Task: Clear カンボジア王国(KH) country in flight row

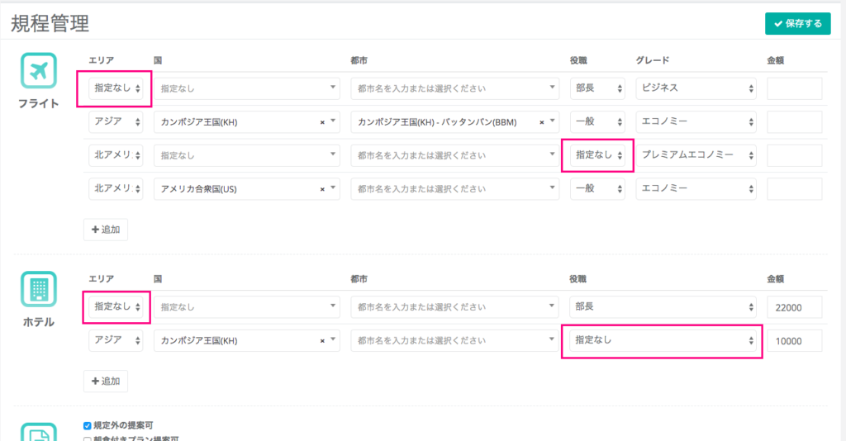Action: [x=322, y=122]
